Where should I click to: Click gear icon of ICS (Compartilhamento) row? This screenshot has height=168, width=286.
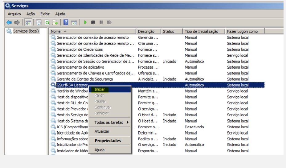click(53, 127)
